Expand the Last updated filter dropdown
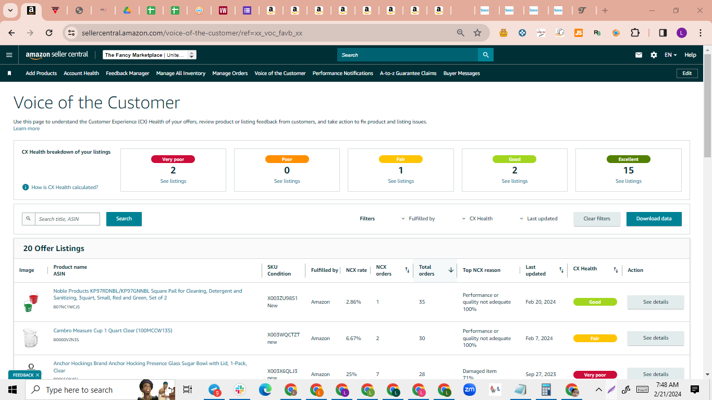 [538, 219]
